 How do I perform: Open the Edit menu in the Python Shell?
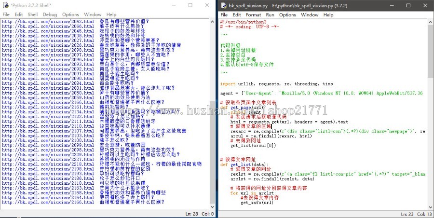pyautogui.click(x=18, y=14)
